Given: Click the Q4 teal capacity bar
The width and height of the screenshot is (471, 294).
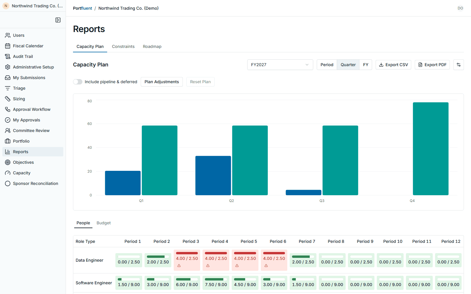Looking at the screenshot, I should tap(431, 149).
